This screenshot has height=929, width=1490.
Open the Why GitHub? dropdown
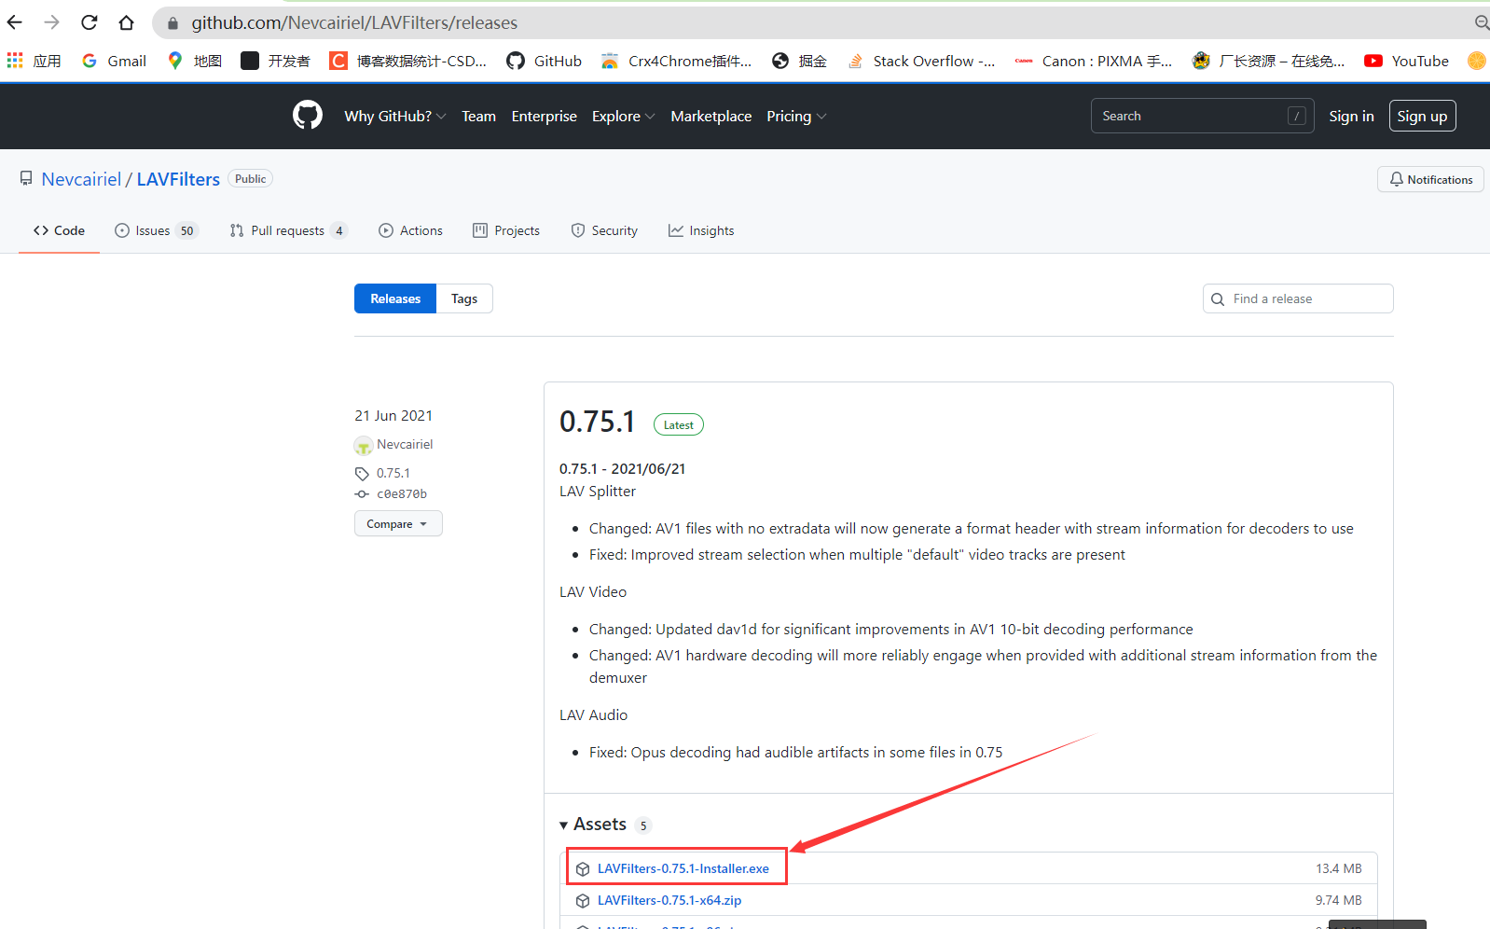(x=395, y=116)
